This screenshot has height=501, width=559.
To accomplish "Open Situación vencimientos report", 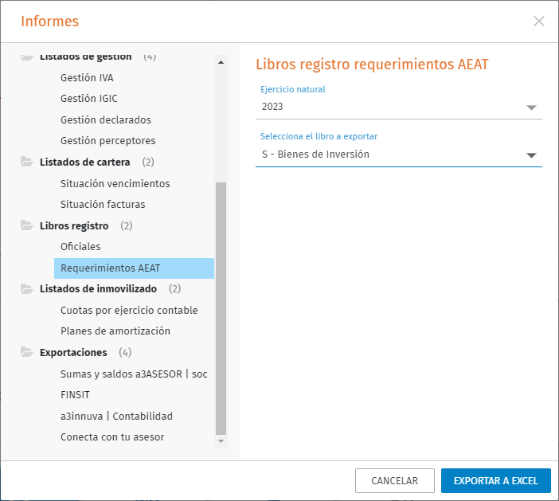I will click(115, 184).
